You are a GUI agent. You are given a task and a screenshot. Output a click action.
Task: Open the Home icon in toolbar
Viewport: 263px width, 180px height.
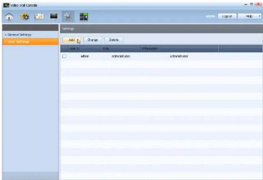click(x=9, y=16)
